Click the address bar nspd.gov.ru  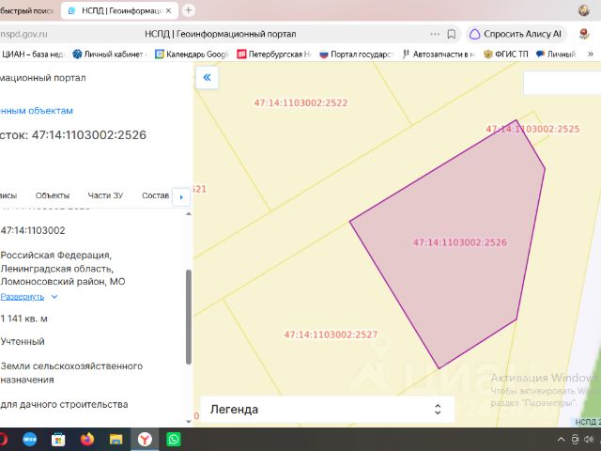coord(23,34)
